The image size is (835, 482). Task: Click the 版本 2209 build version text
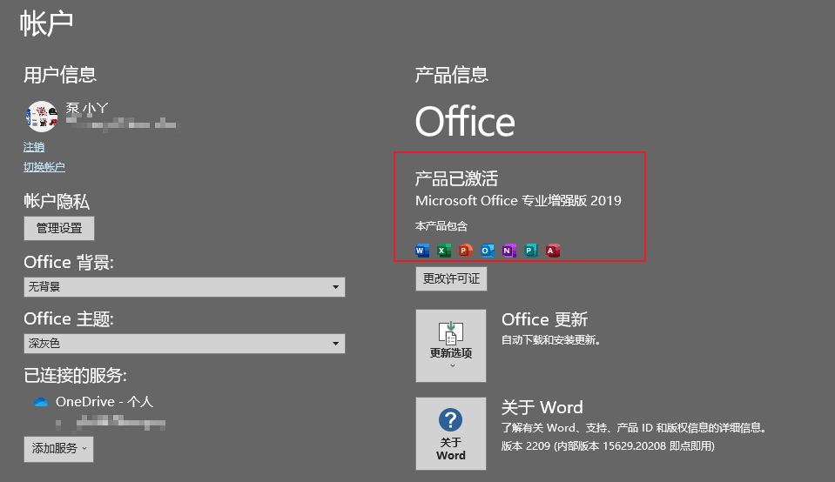pyautogui.click(x=608, y=445)
